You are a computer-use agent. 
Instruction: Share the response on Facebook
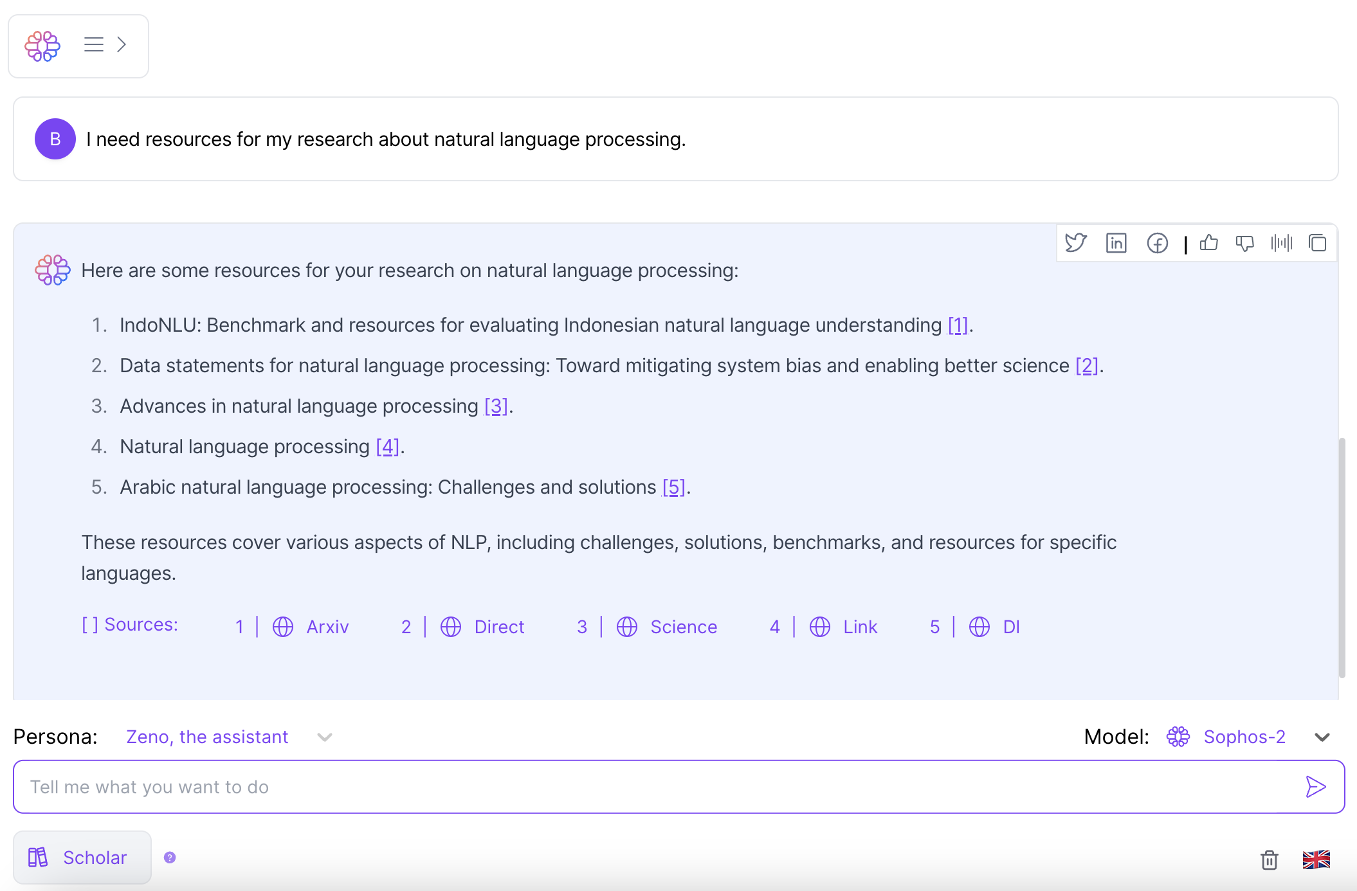pos(1158,243)
